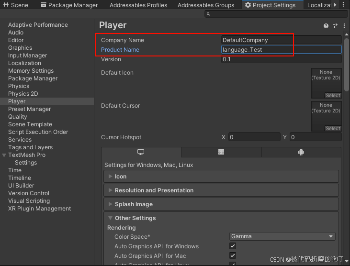Select Package Manager in settings list

click(x=33, y=78)
